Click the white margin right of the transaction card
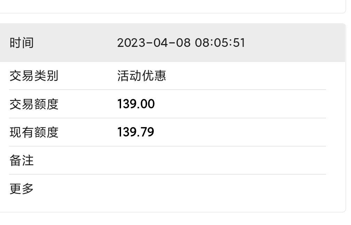The height and width of the screenshot is (225, 351). 349,118
